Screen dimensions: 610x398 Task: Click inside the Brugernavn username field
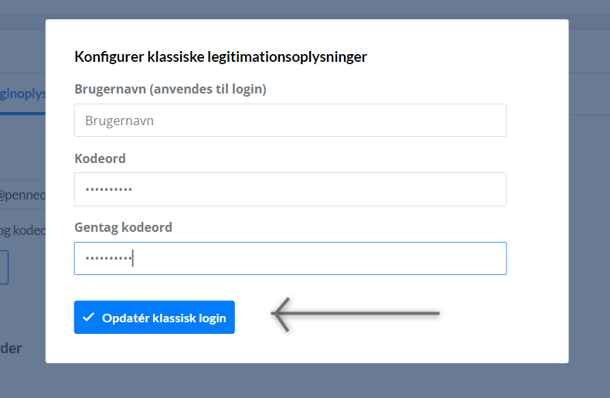coord(290,121)
